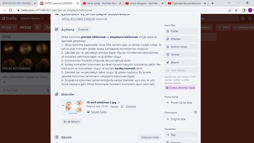Switch to the Kanal içeriği YouTube Studio tab
This screenshot has width=254, height=143.
coord(102,3)
